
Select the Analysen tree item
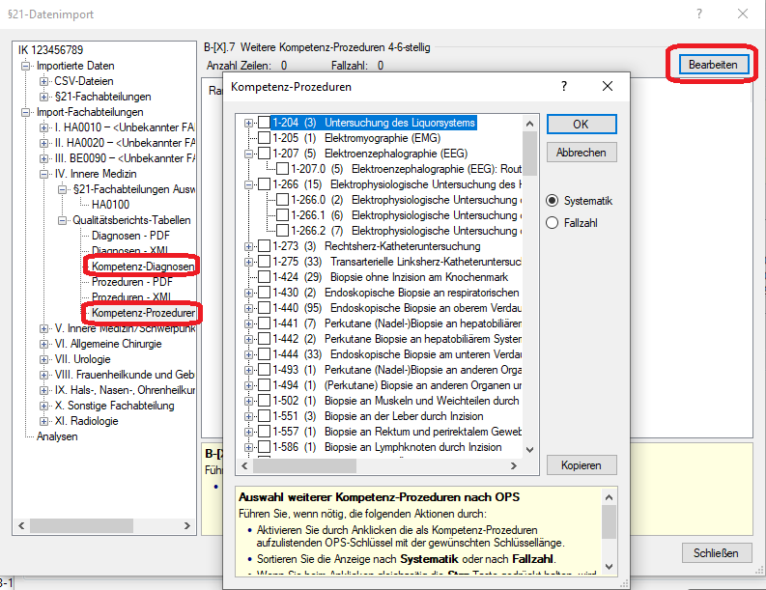click(57, 436)
